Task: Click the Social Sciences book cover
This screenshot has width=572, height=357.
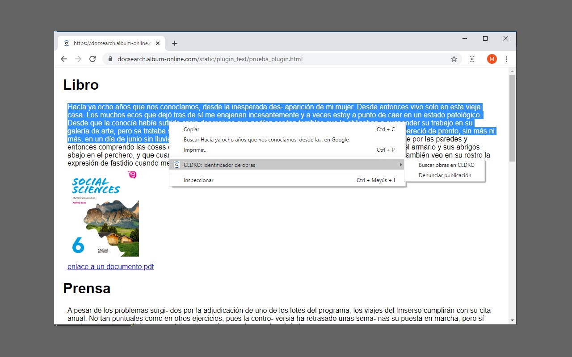Action: [105, 213]
